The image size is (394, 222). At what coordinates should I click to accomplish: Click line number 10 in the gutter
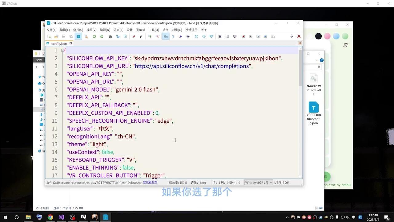point(54,121)
